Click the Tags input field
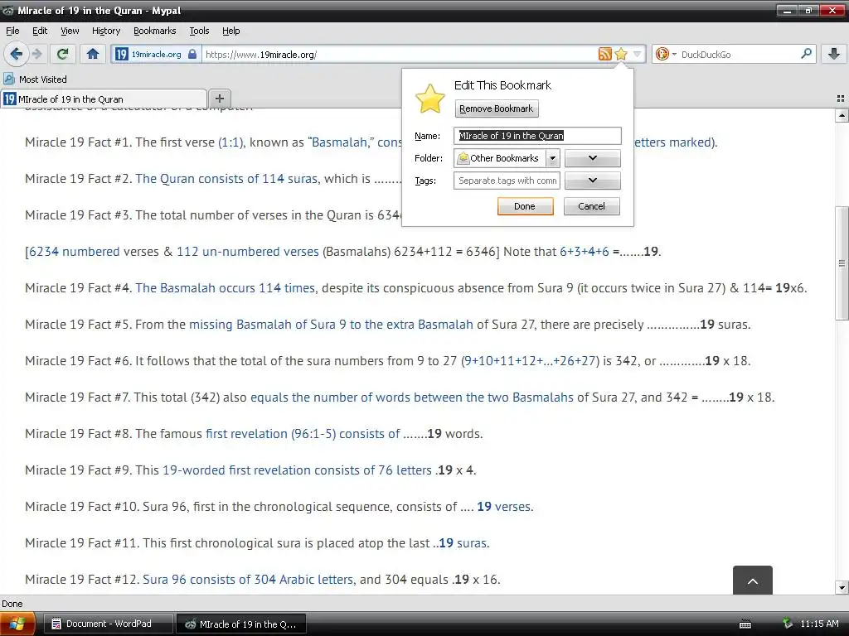 click(x=507, y=180)
